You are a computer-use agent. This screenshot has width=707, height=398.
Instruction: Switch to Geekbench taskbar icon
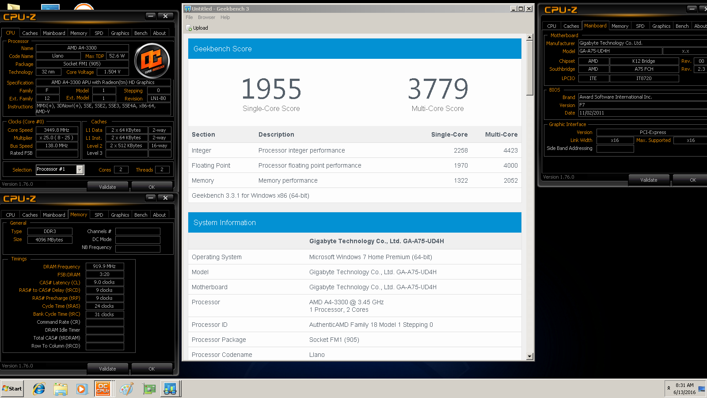(170, 389)
